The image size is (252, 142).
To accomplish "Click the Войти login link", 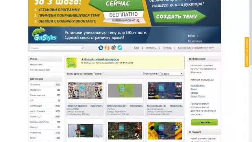I will click(191, 36).
